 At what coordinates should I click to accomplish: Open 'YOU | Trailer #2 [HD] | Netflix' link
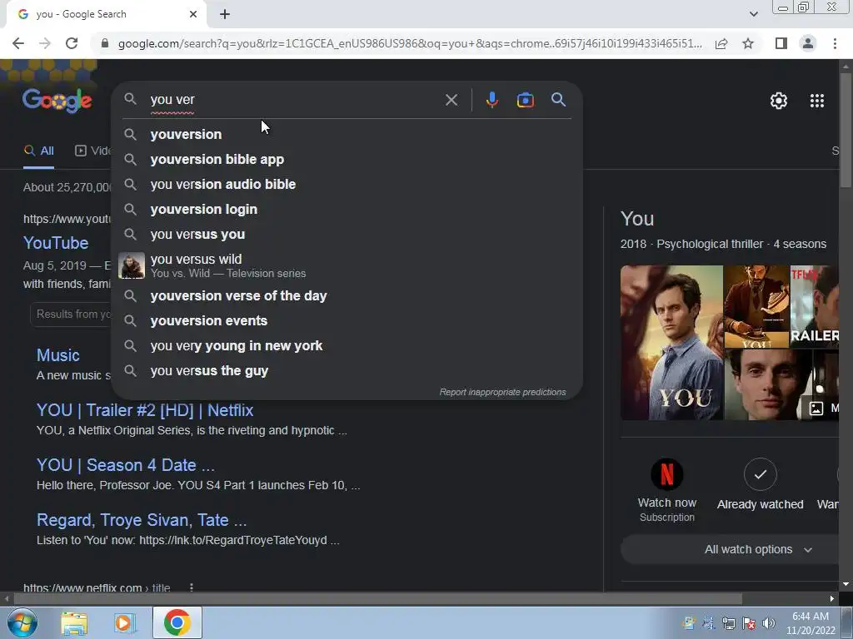145,410
